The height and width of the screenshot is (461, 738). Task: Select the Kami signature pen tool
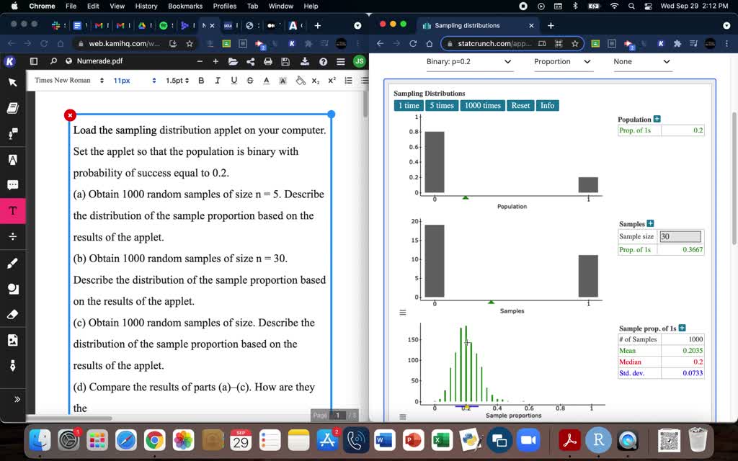pyautogui.click(x=13, y=365)
